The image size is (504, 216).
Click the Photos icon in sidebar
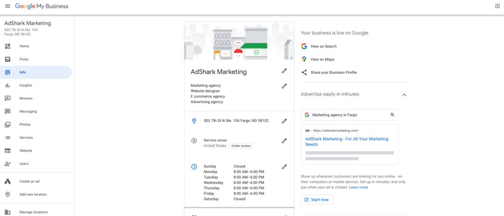click(8, 124)
